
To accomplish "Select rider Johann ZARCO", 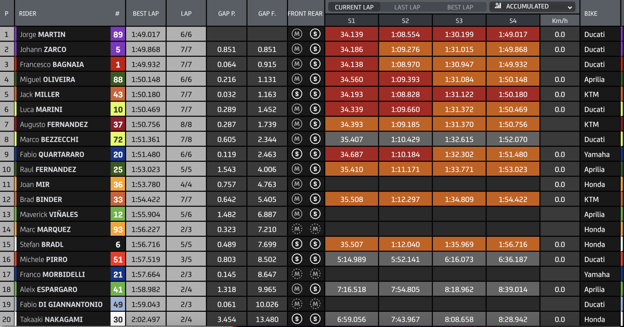I will tap(43, 49).
